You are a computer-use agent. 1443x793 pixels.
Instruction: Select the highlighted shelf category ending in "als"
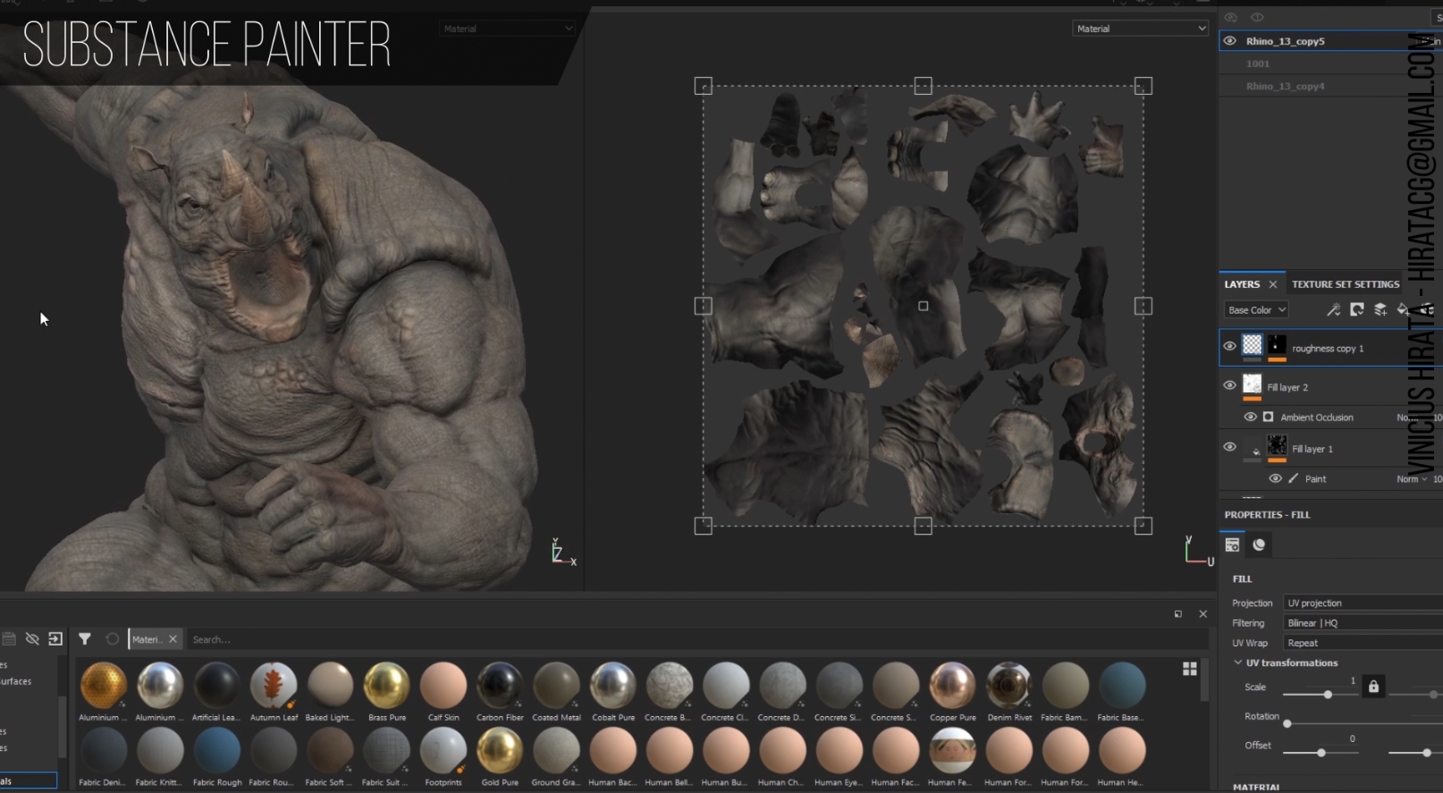tap(29, 780)
